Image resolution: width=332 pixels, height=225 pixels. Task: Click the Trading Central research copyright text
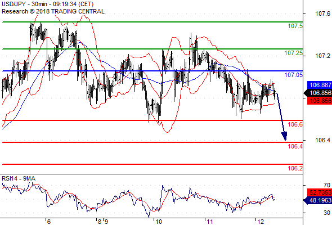(x=53, y=11)
